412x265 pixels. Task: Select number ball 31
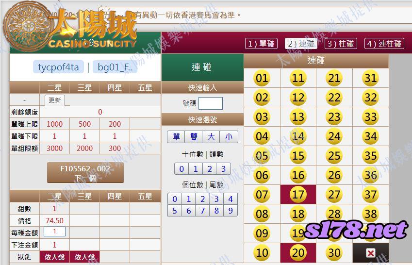tap(370, 78)
